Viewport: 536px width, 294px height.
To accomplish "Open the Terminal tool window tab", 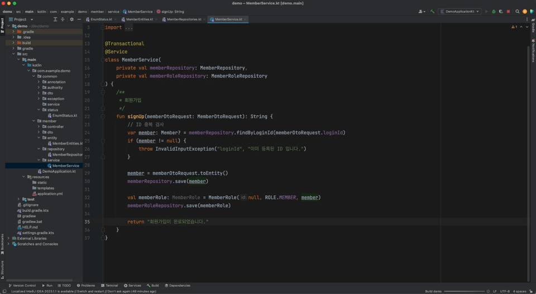I will (109, 286).
